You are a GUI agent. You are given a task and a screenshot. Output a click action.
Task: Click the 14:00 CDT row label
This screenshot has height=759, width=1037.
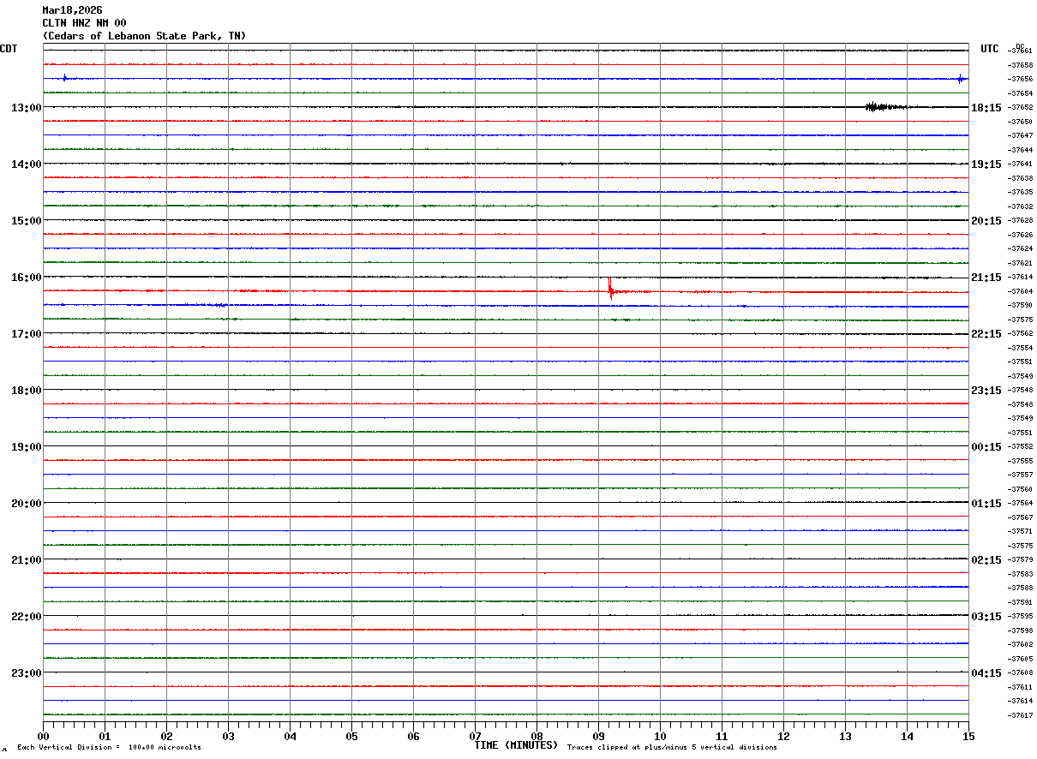tap(26, 164)
